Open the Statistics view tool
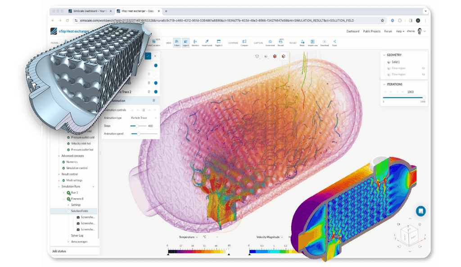 195,42
